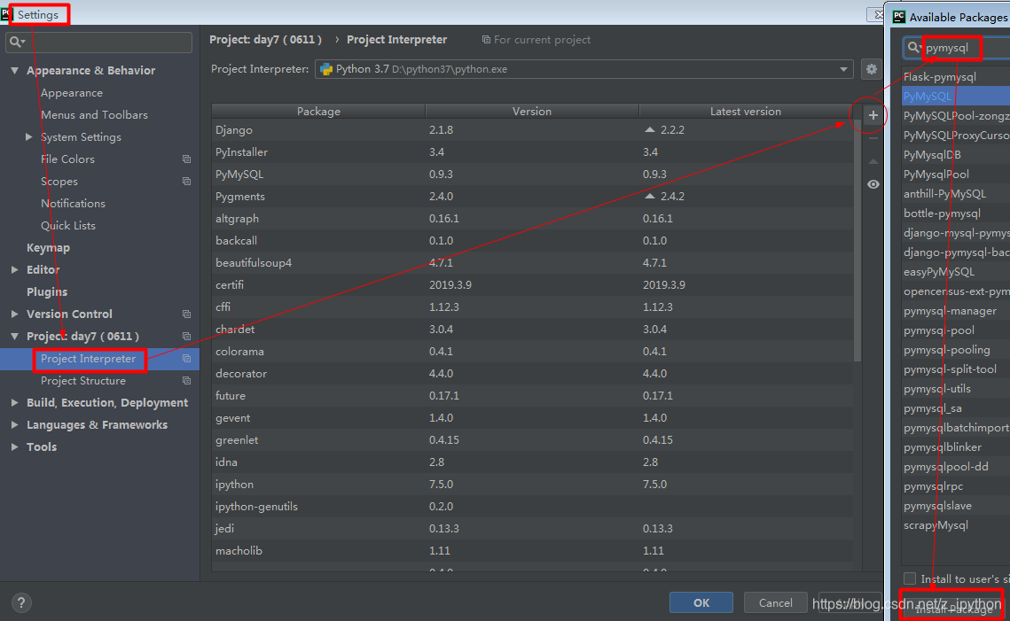Click the package table vertical scrollbar

click(857, 241)
